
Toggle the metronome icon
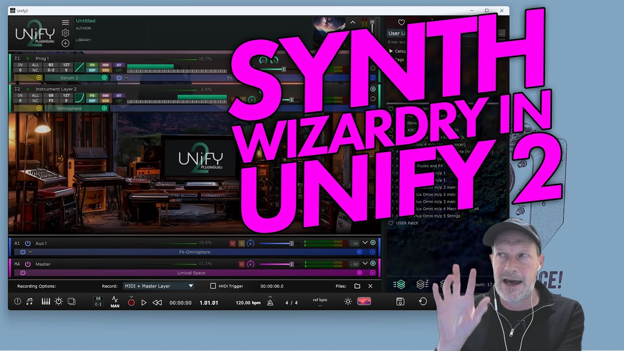pos(270,302)
